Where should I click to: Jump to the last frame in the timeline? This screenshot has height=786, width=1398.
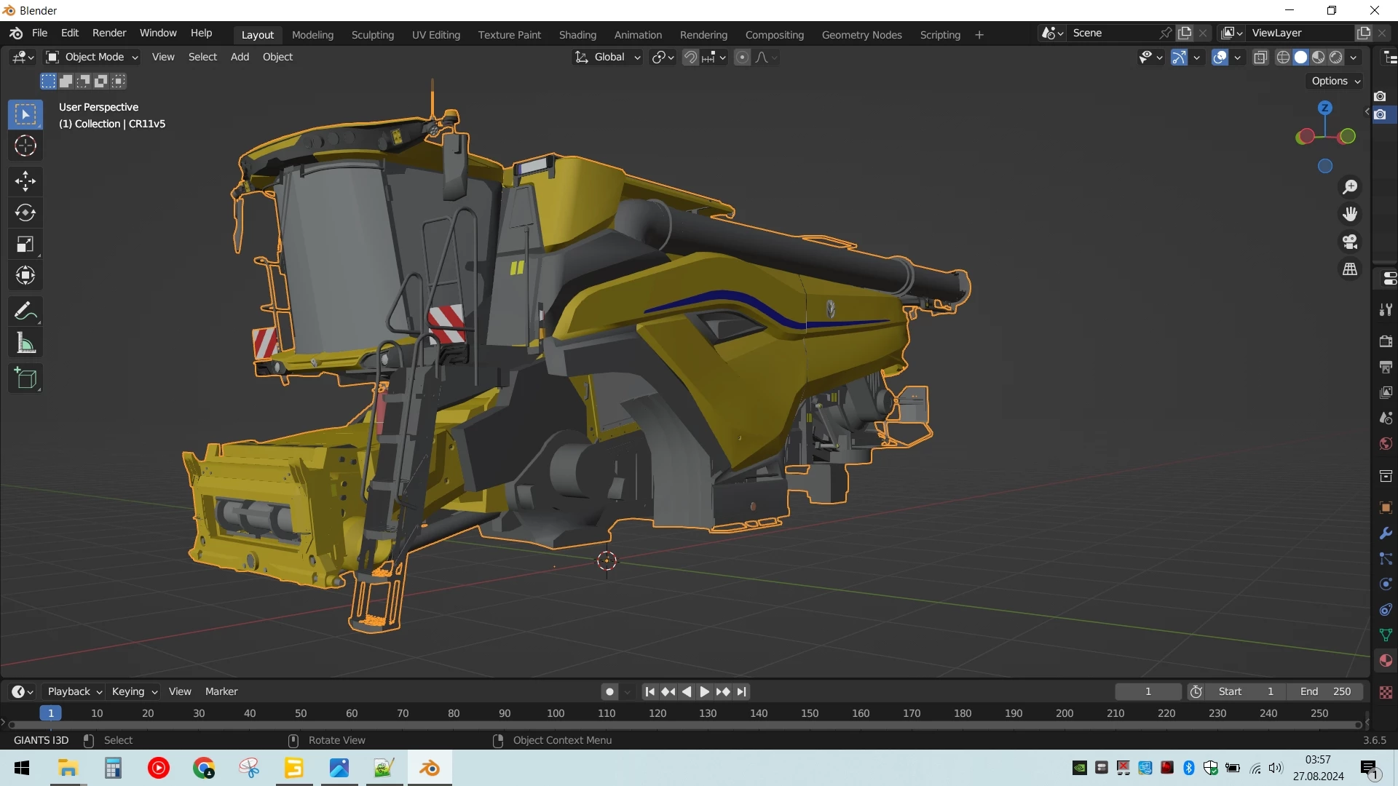click(741, 691)
